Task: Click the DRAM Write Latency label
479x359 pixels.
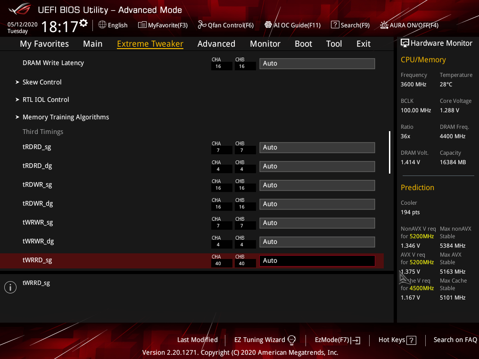Action: [53, 63]
